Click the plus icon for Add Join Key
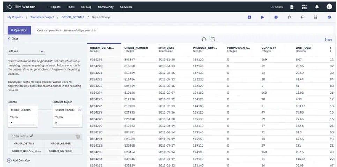 click(x=9, y=160)
